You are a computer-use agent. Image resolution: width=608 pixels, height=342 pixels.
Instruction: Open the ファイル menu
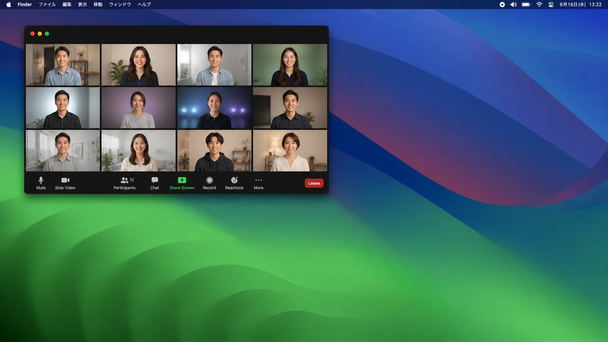click(47, 4)
